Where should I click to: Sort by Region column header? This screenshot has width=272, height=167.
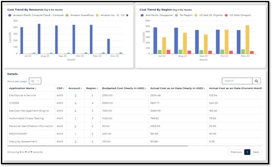click(92, 88)
